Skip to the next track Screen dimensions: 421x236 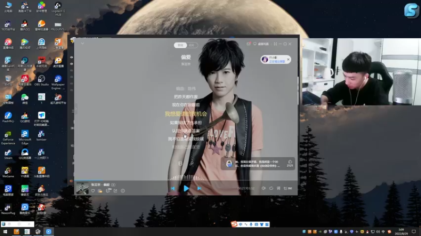(199, 188)
